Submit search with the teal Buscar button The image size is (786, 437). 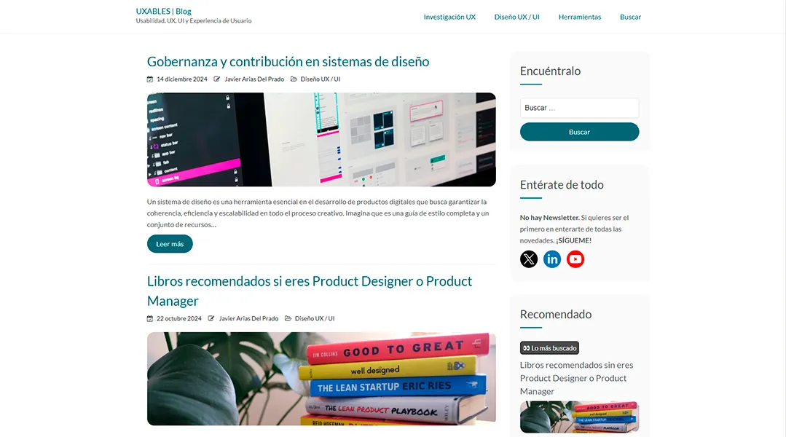coord(579,132)
